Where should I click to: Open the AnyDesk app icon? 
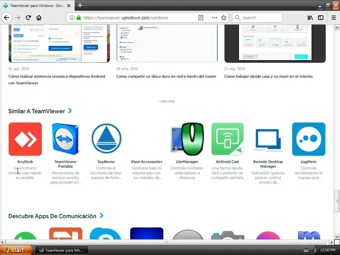(25, 139)
